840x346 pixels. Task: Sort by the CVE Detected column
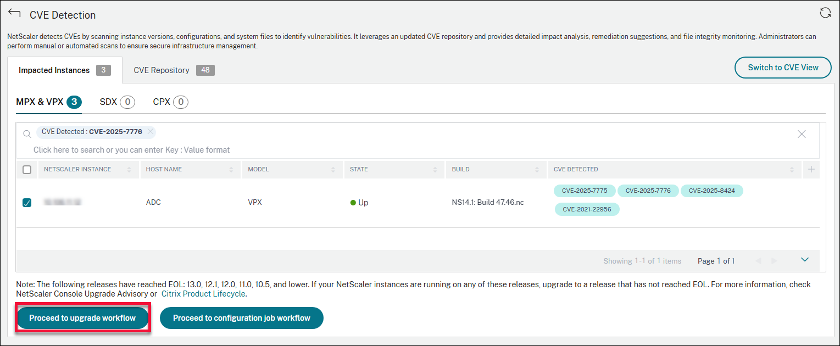coord(792,170)
